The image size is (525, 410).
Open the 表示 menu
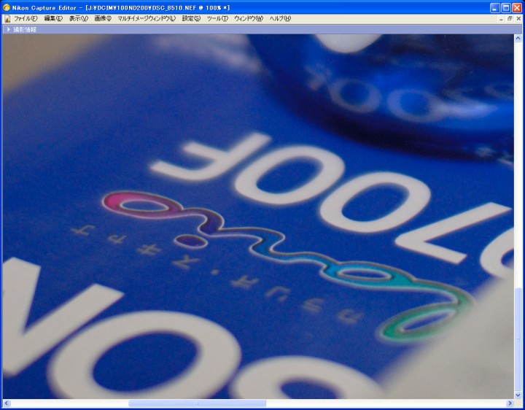78,19
